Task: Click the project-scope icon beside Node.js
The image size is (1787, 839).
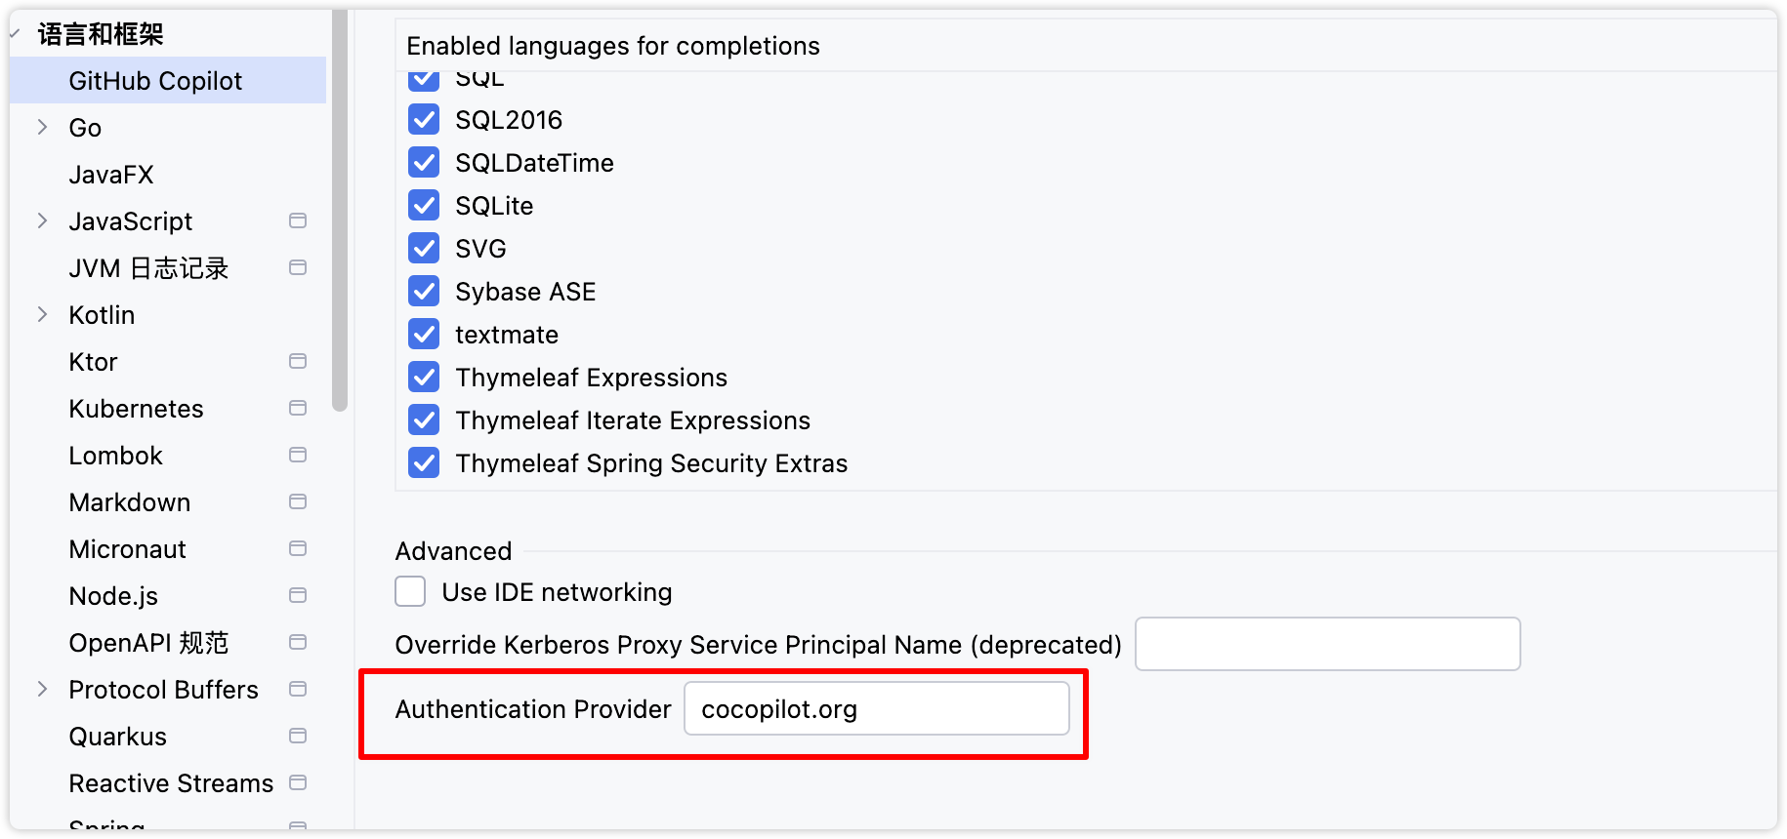Action: click(298, 595)
